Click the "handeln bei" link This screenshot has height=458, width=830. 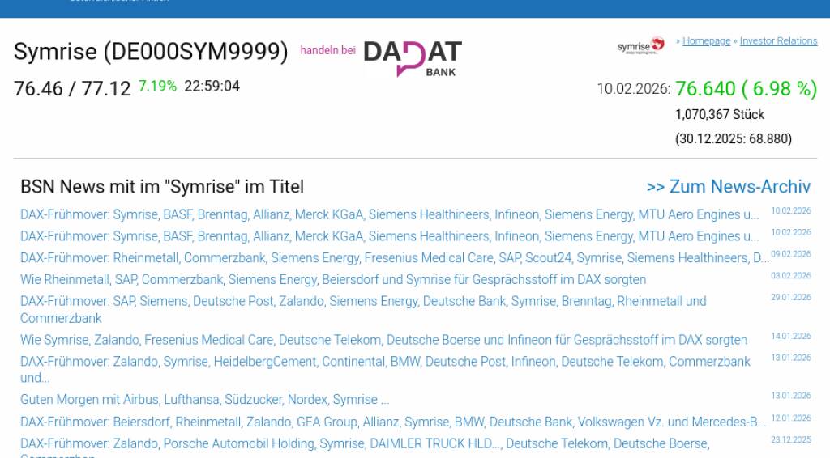pos(327,50)
